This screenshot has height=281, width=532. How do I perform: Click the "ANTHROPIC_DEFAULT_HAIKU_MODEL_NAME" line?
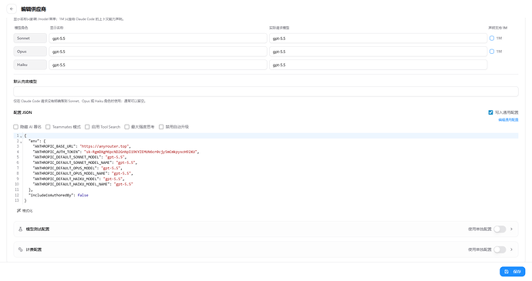click(x=82, y=185)
